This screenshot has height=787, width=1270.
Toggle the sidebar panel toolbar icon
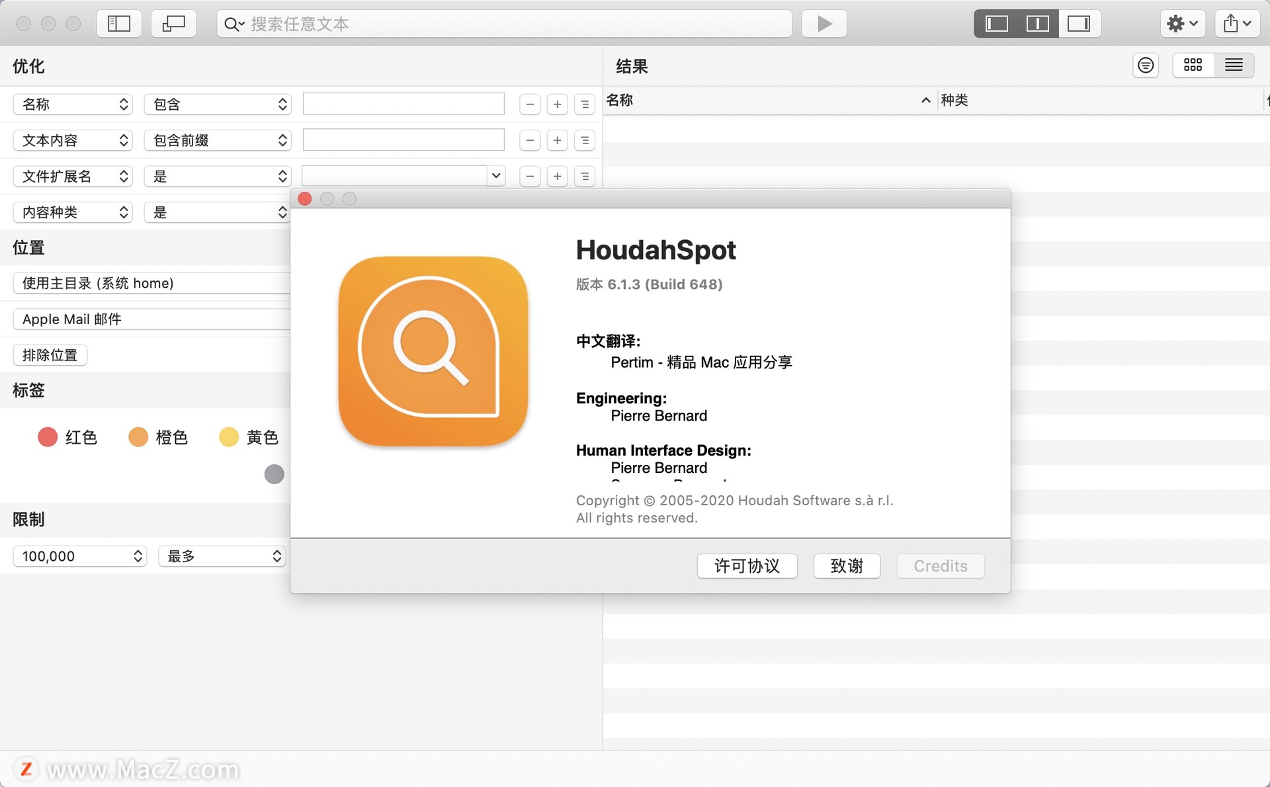(x=119, y=24)
